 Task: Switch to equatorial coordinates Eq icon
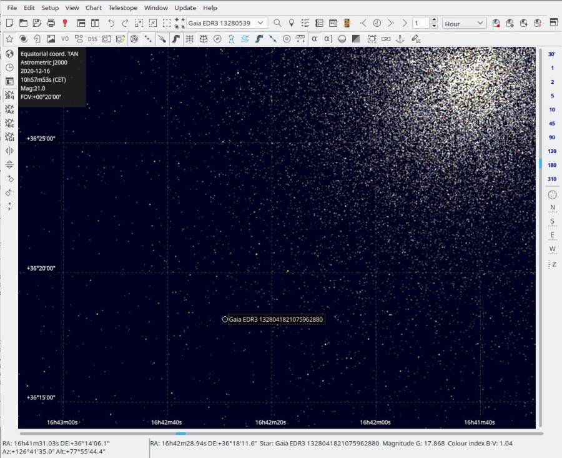pyautogui.click(x=9, y=96)
